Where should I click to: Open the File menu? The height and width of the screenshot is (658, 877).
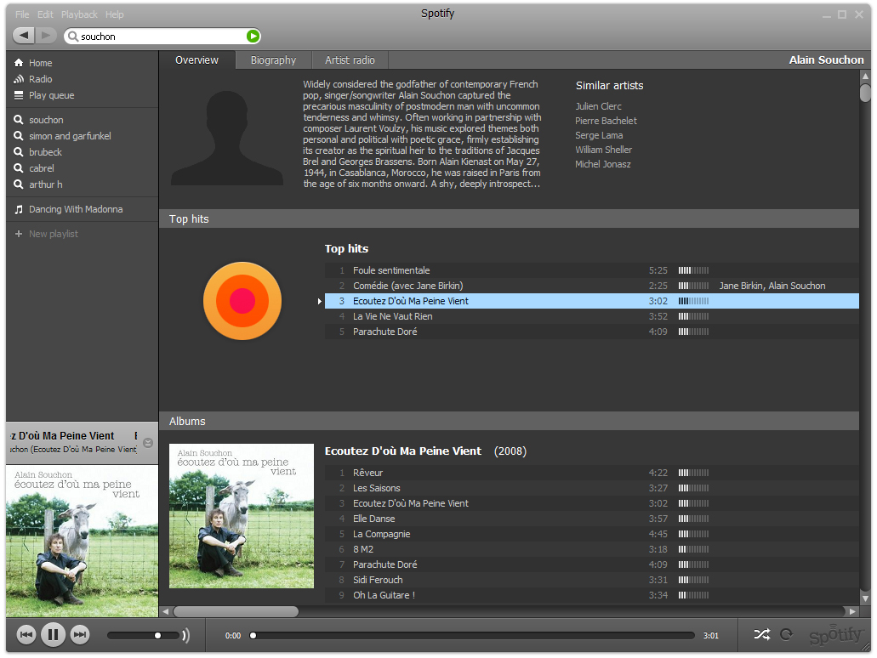22,14
